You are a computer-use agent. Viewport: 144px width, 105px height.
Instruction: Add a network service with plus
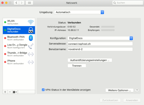pos(5,92)
